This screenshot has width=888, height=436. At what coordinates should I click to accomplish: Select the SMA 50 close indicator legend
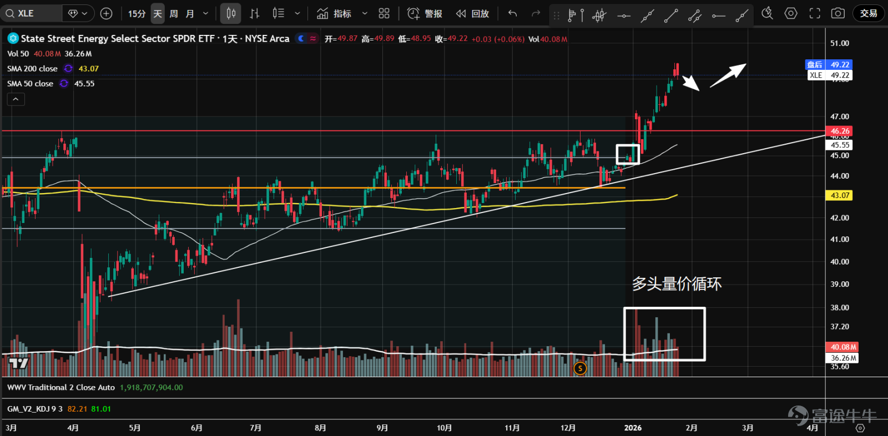[30, 84]
